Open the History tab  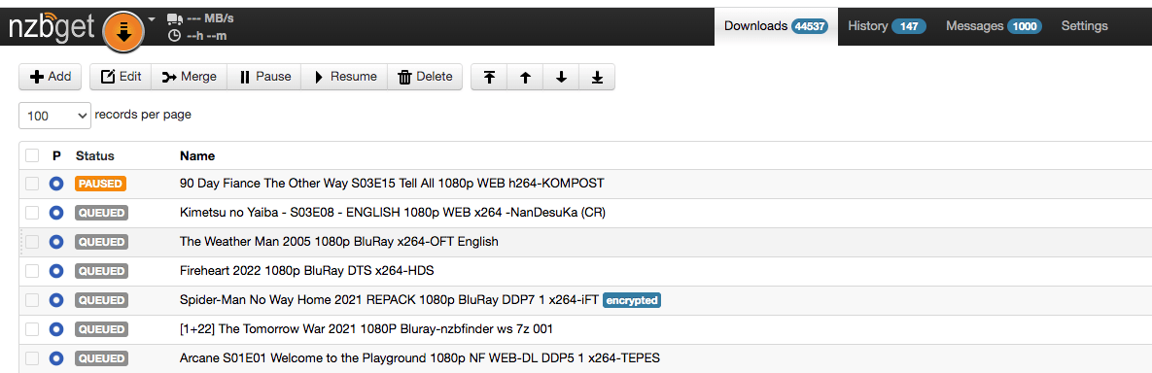pos(887,26)
